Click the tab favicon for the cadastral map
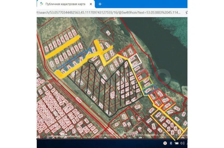Screen dimensions: 224x148 (x=42, y=4)
